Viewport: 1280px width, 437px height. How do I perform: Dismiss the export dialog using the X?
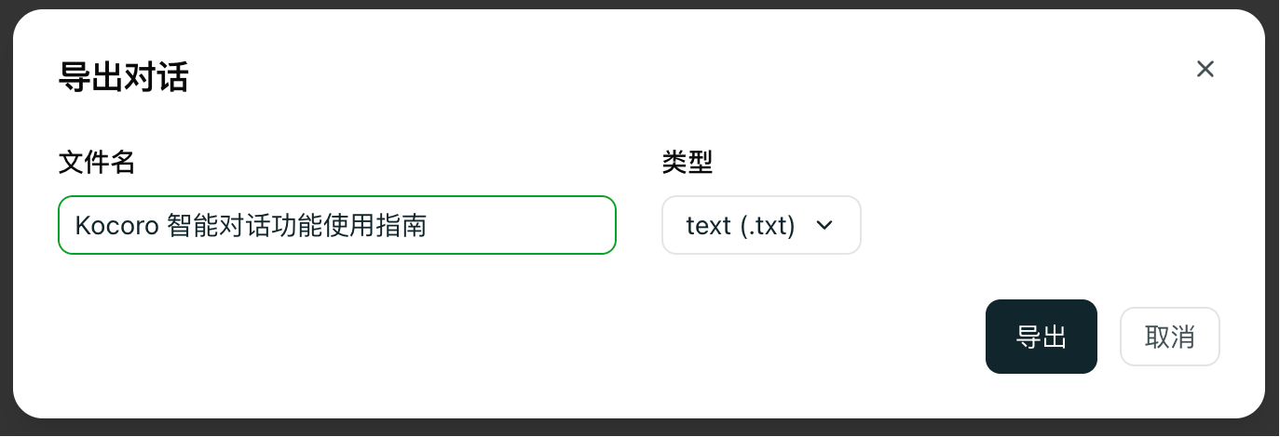[1205, 69]
